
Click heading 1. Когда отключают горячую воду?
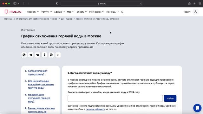pyautogui.click(x=89, y=73)
